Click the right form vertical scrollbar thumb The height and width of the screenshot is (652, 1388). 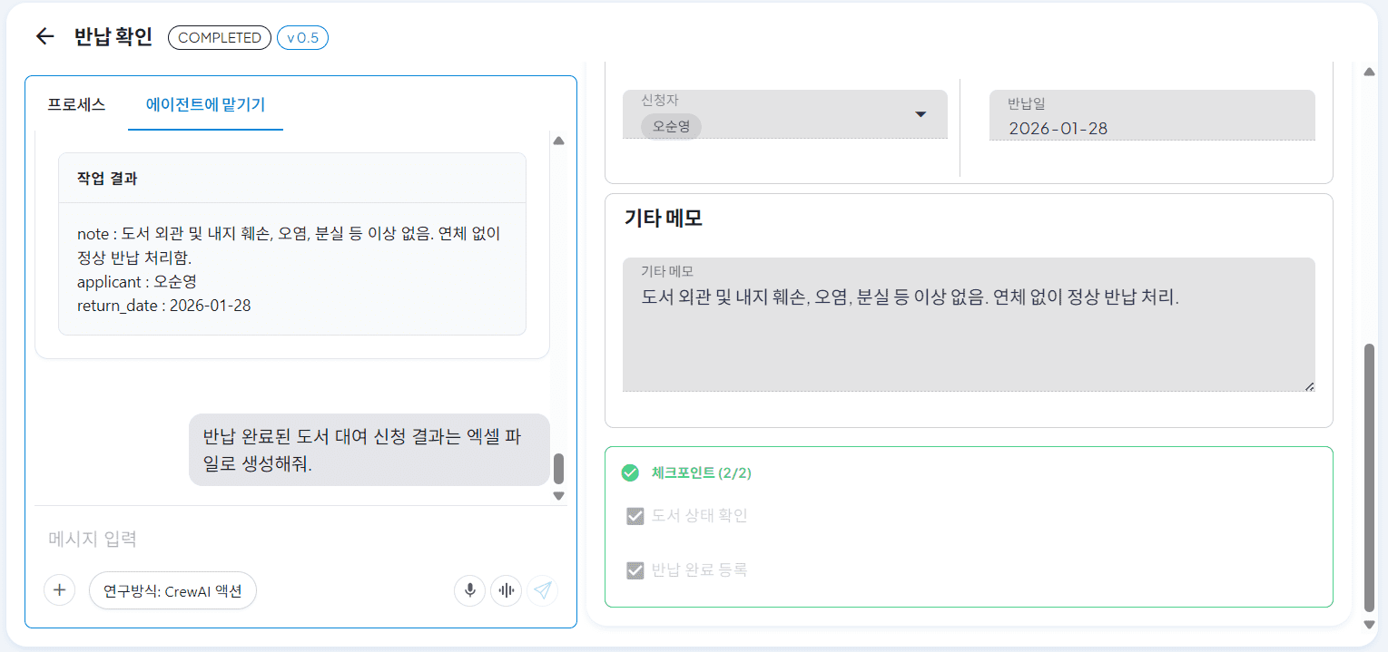[1370, 478]
